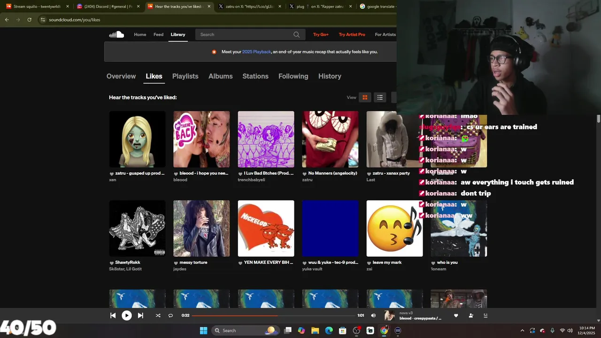This screenshot has height=338, width=601.
Task: Toggle repeat in the player bar
Action: coord(170,315)
